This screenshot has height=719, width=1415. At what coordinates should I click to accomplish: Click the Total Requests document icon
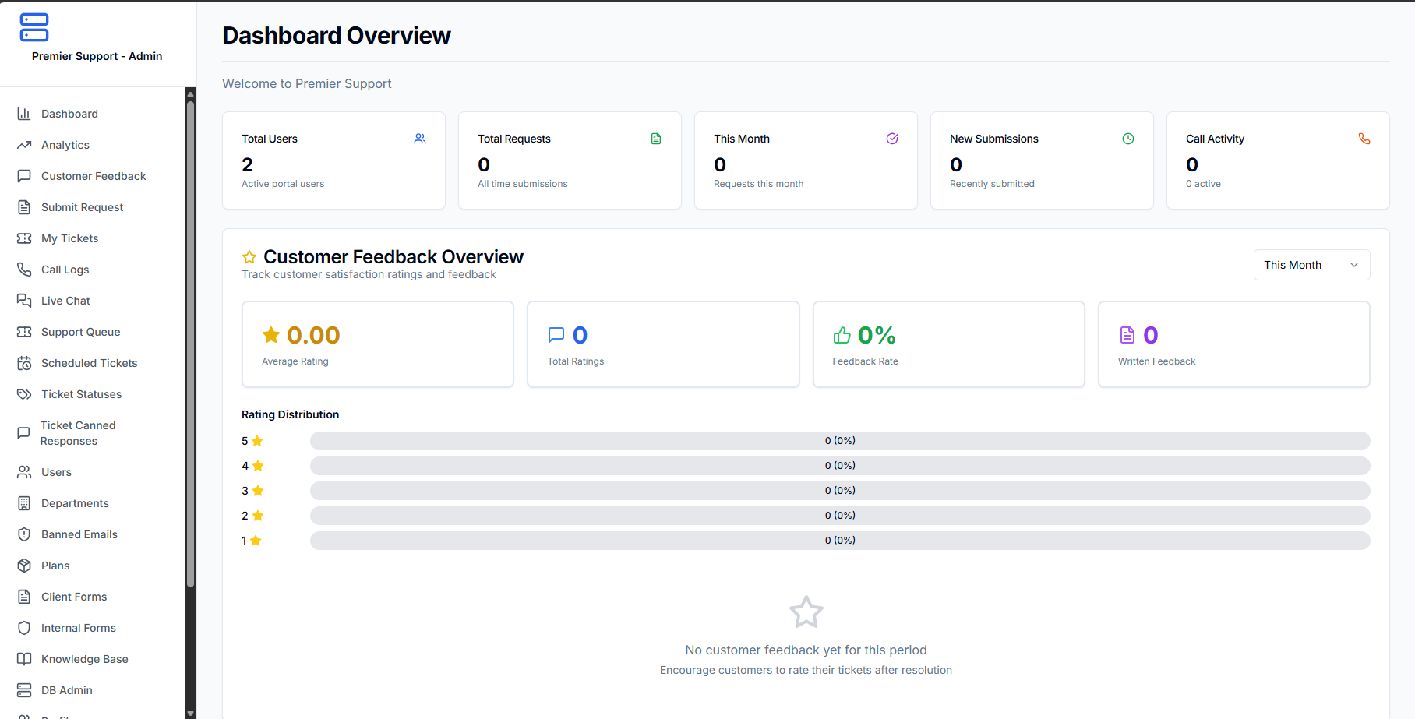(656, 139)
